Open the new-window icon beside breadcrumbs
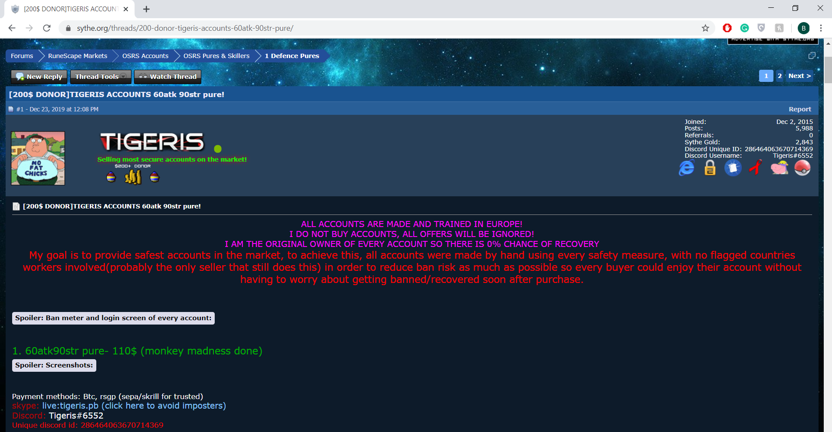 (812, 55)
